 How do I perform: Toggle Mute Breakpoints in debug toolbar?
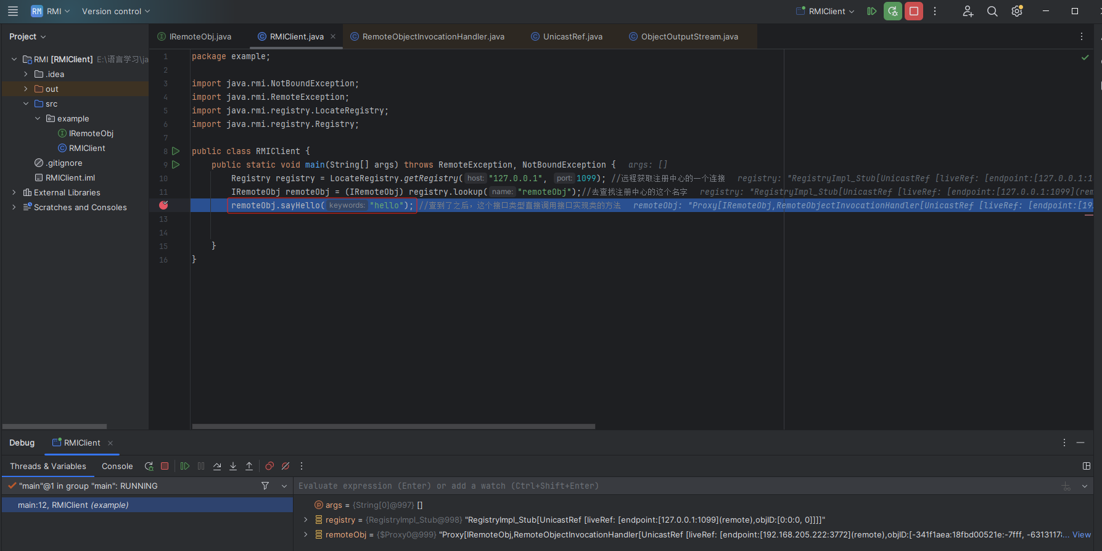click(x=286, y=466)
